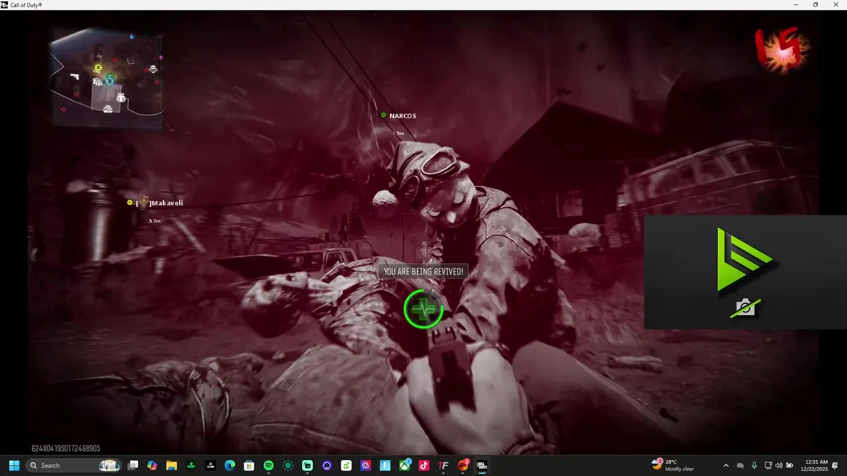Click the skull marker on the minimap
Viewport: 847px width, 476px height.
point(153,69)
